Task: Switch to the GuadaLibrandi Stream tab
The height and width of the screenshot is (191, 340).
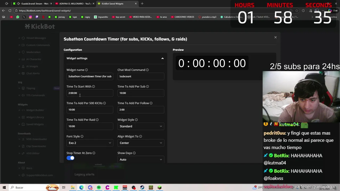Action: click(x=33, y=4)
